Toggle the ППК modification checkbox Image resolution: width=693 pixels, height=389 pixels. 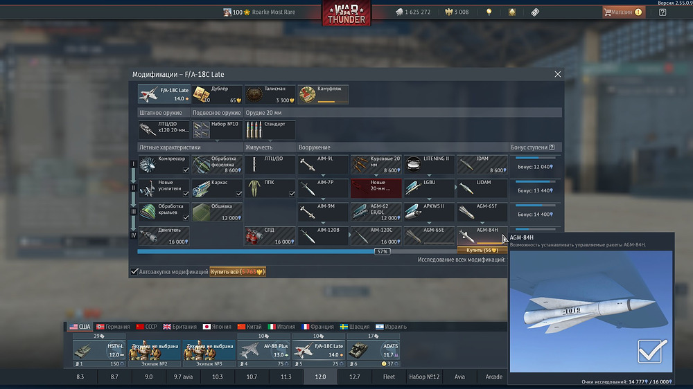point(292,194)
